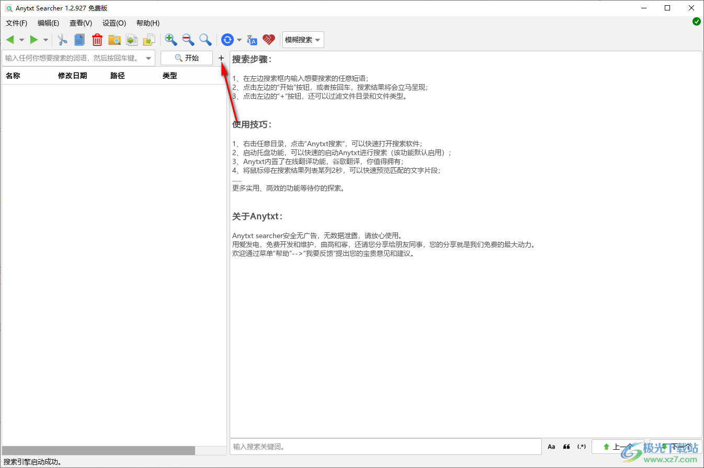Minimize the Anytxt Searcher window
Image resolution: width=704 pixels, height=468 pixels.
click(644, 8)
